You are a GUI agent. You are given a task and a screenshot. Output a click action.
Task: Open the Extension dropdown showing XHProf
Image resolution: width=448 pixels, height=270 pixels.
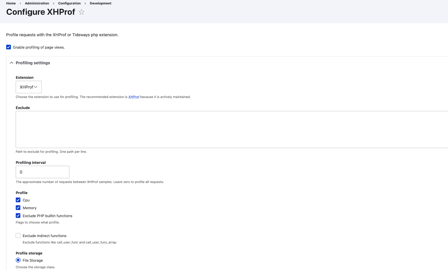(x=29, y=87)
